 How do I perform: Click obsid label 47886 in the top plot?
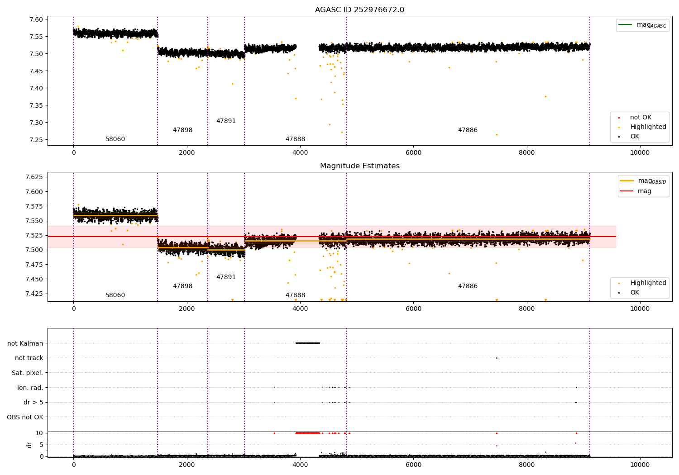(468, 130)
